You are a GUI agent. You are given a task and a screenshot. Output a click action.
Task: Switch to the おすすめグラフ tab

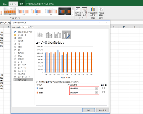click(x=17, y=27)
